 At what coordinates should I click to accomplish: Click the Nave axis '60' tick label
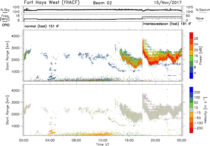point(188,16)
